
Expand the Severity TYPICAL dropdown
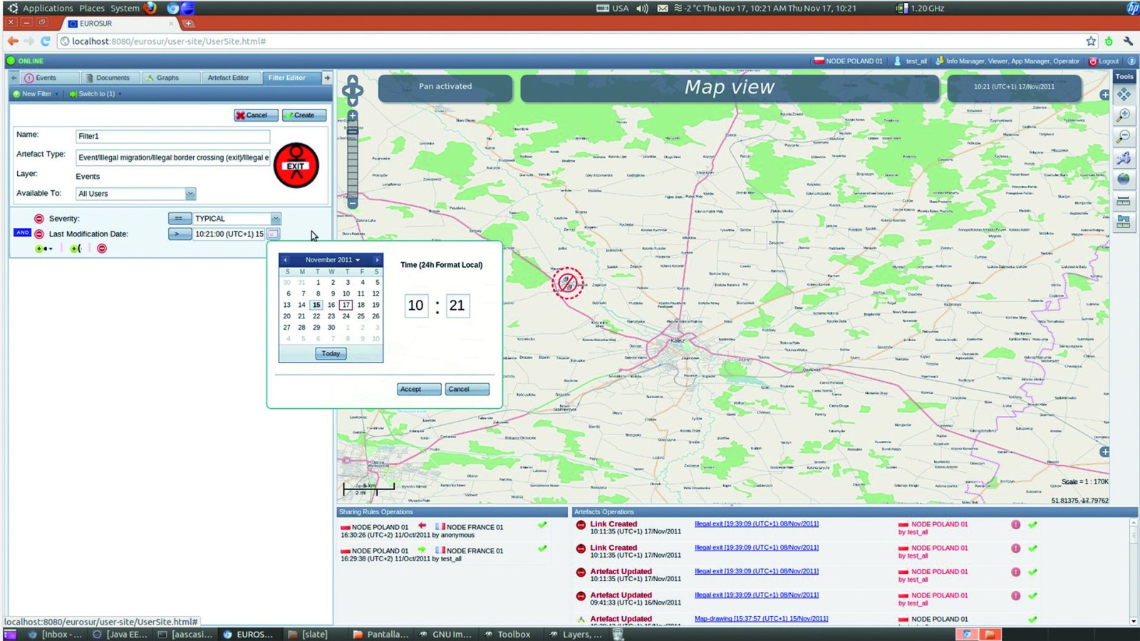pos(276,219)
